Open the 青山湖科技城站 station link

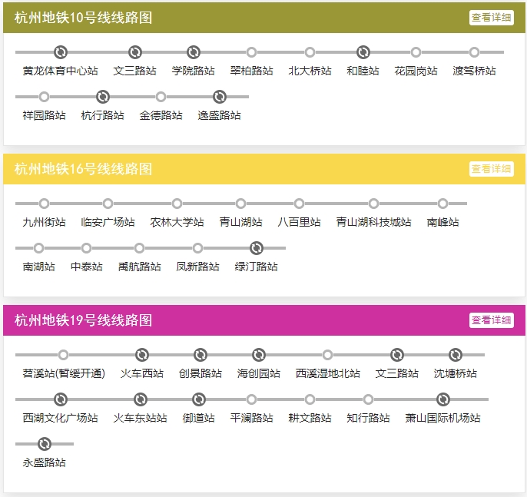click(373, 223)
